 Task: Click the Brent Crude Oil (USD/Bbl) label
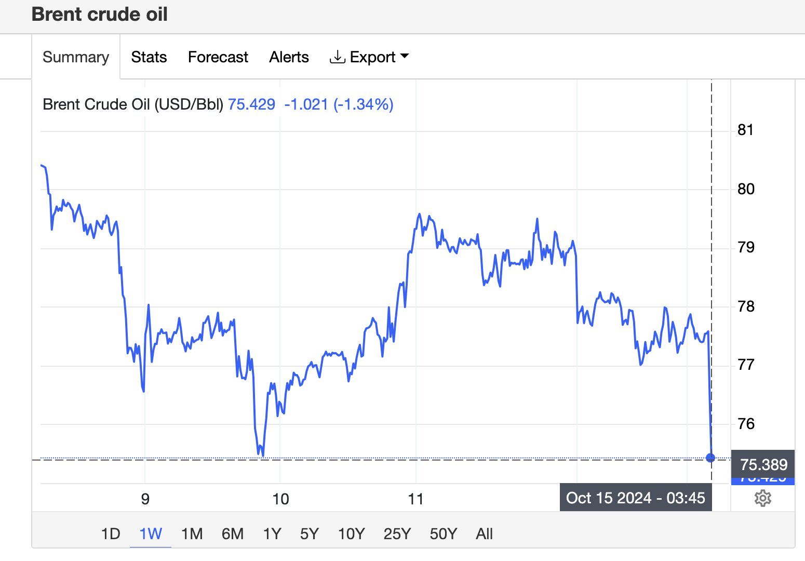point(133,104)
